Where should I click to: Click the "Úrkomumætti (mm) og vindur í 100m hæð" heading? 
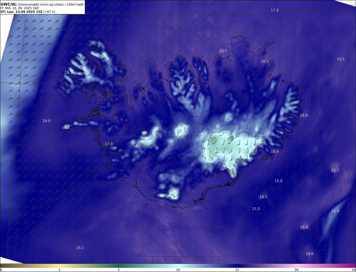click(x=51, y=4)
